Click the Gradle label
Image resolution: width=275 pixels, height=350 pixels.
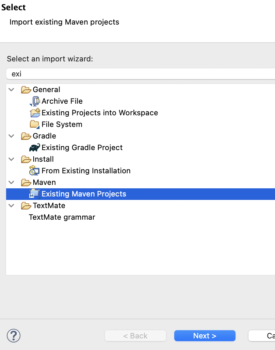pyautogui.click(x=44, y=136)
